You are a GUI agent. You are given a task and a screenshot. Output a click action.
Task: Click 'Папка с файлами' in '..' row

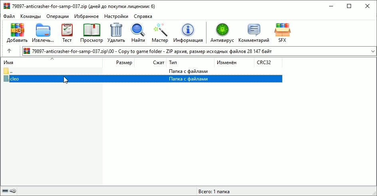(188, 71)
